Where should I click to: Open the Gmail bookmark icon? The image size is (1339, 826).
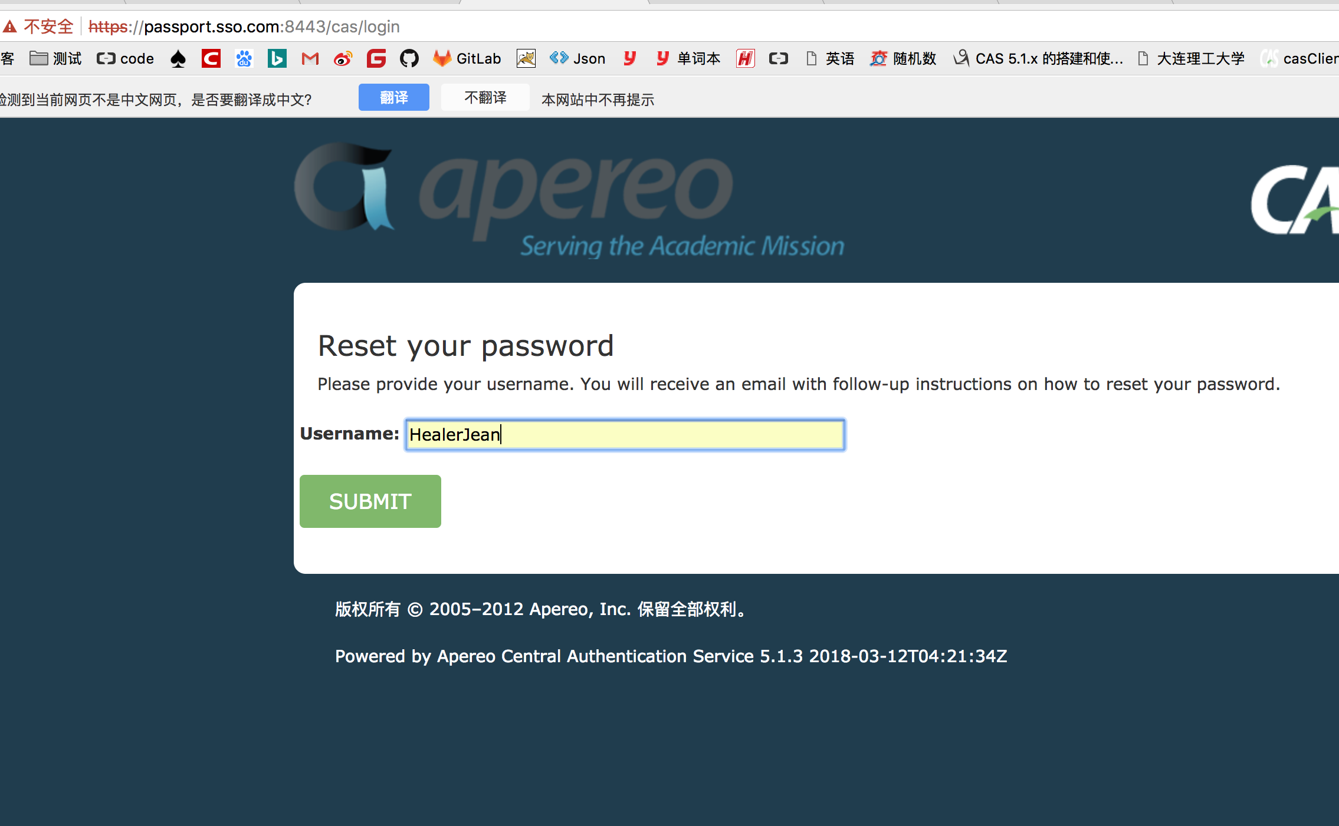(310, 58)
